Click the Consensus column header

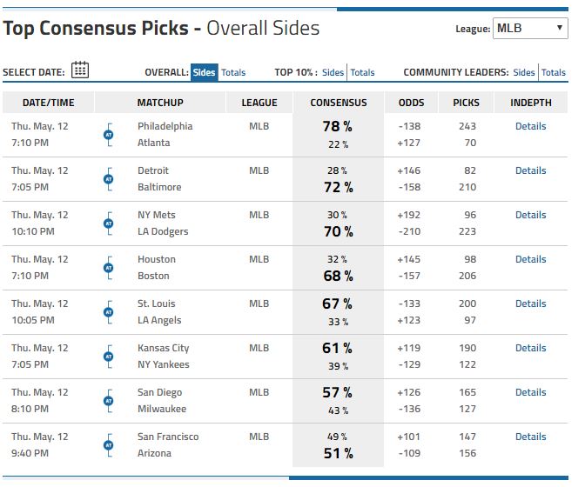(x=339, y=103)
